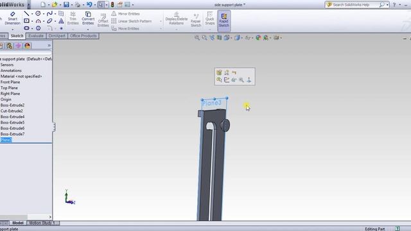Toggle the Rapid Sketch button
Image resolution: width=411 pixels, height=231 pixels.
pyautogui.click(x=224, y=21)
